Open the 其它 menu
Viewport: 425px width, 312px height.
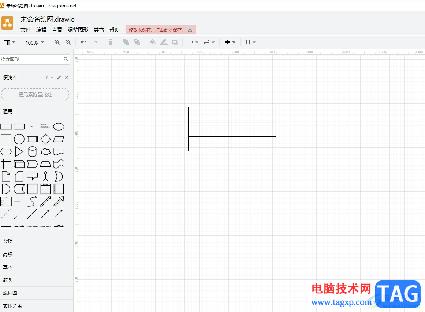click(x=99, y=30)
